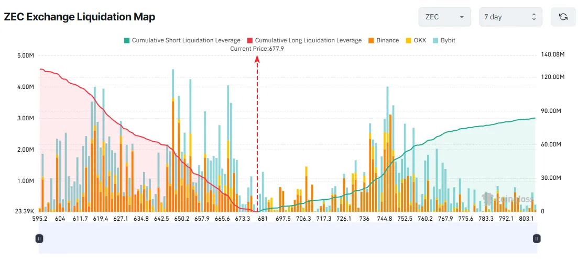Click the 604 price axis label
This screenshot has width=578, height=262.
point(60,219)
